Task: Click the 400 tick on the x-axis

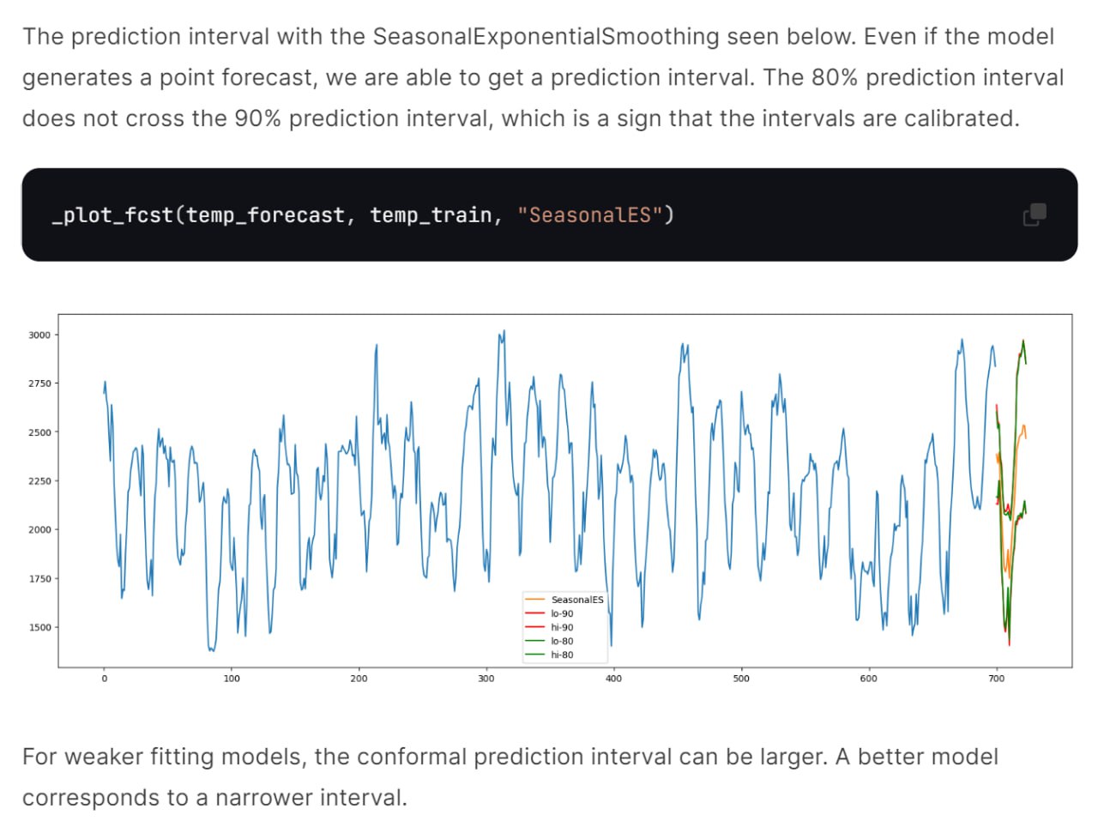Action: click(613, 679)
